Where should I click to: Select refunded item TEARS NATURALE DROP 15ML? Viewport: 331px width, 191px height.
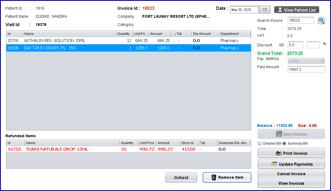[57, 149]
